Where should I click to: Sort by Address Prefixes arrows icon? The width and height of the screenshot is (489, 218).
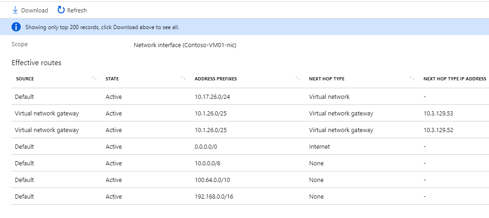[298, 79]
